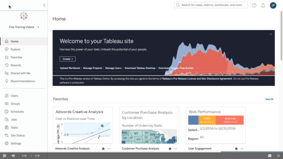Open more actions for Adwords Creative Analysis

point(109,149)
